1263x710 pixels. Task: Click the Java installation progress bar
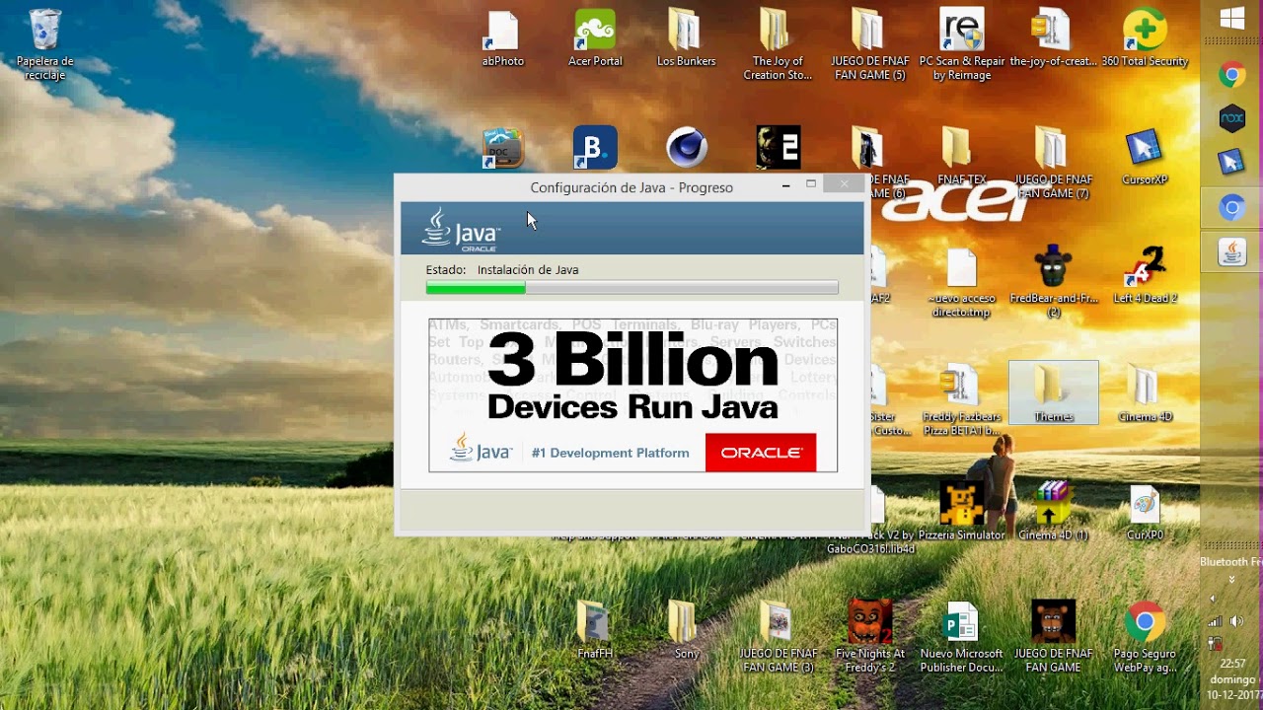(x=631, y=288)
